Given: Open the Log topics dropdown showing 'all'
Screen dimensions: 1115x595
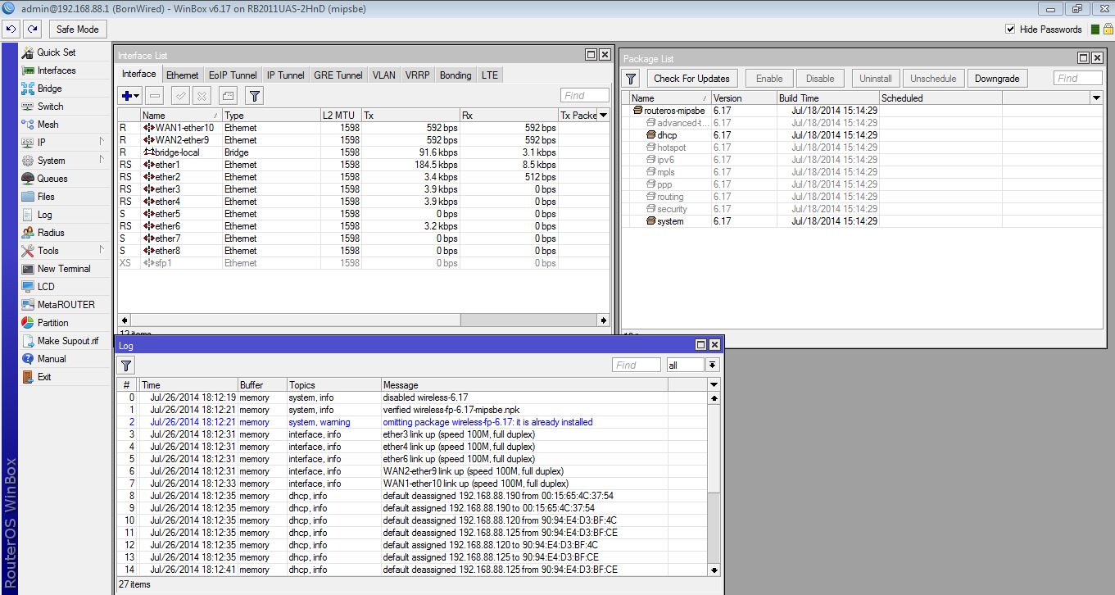Looking at the screenshot, I should [713, 366].
